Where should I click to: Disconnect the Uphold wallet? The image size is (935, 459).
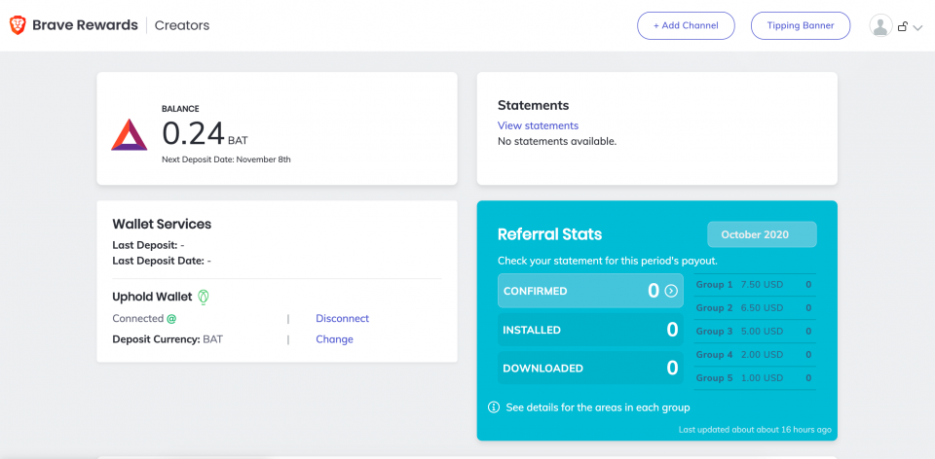[x=342, y=319]
